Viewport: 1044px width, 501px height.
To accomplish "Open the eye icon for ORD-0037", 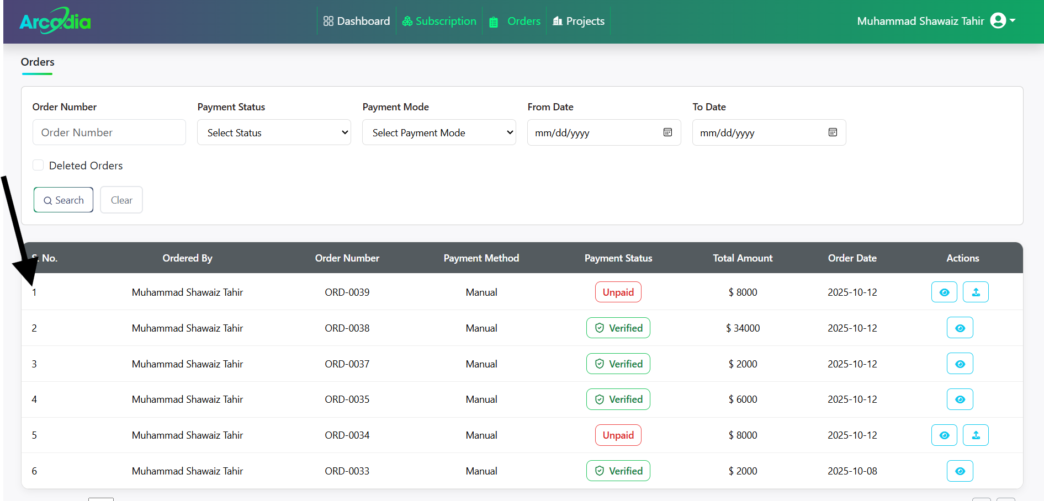I will 960,364.
